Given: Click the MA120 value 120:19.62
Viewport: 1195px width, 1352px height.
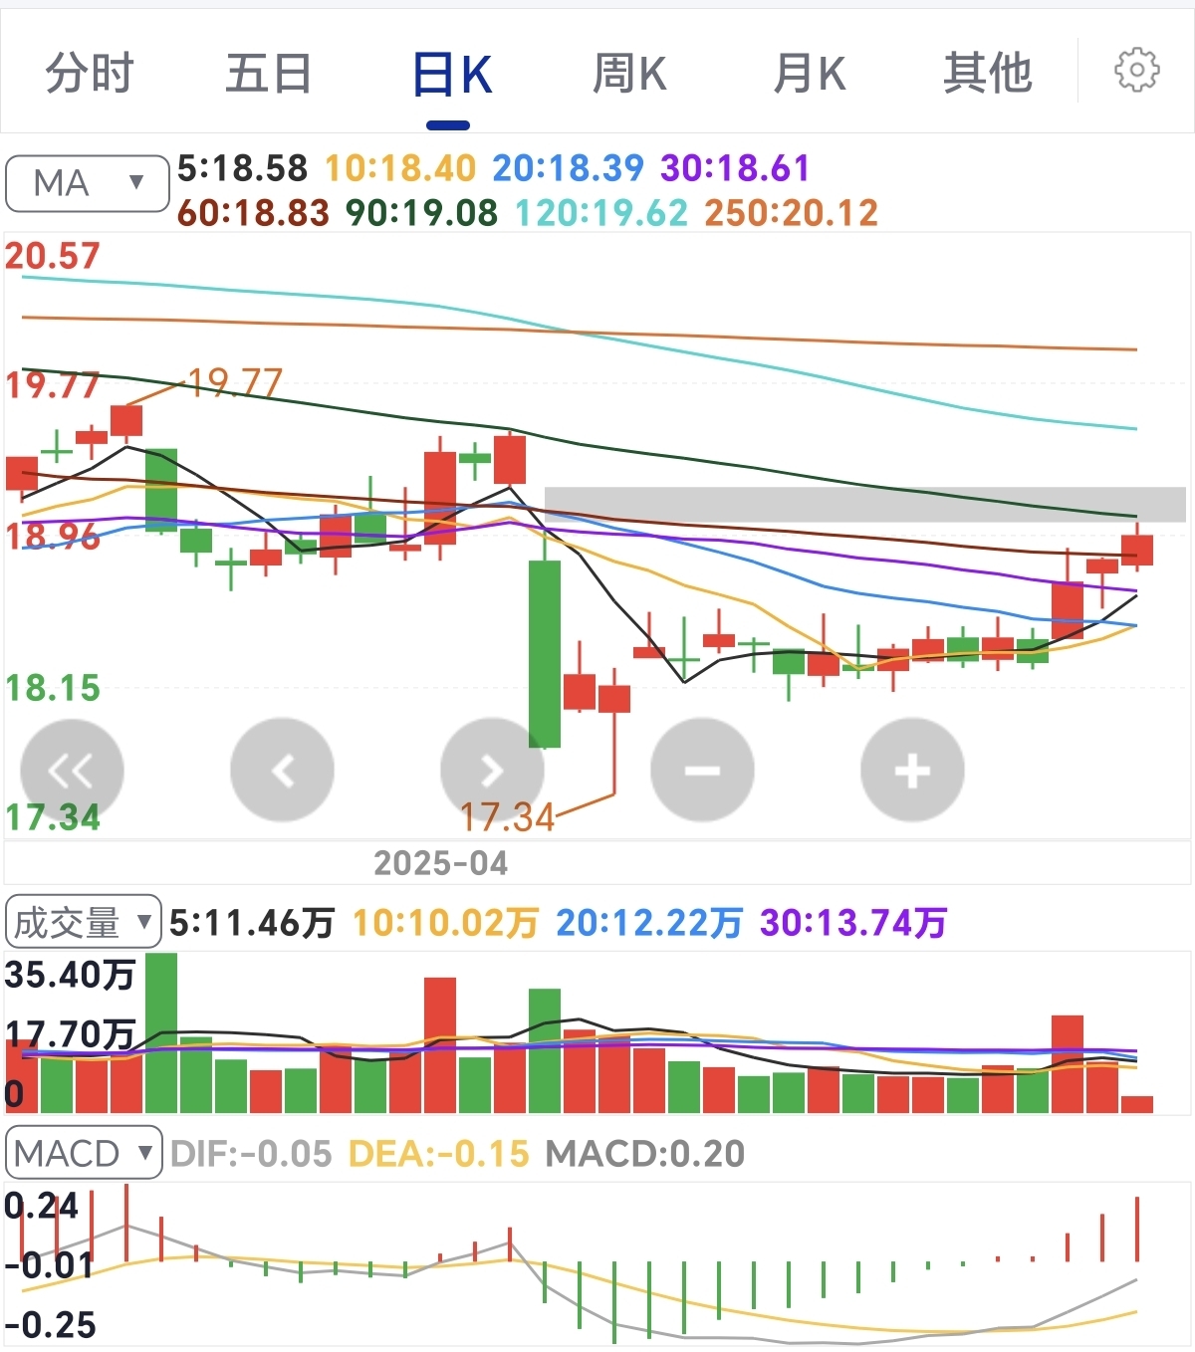Looking at the screenshot, I should tap(600, 212).
